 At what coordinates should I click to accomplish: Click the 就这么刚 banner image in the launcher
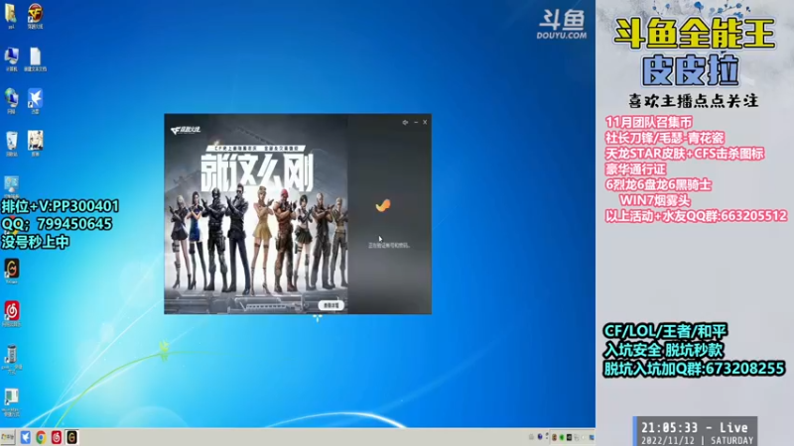click(256, 213)
